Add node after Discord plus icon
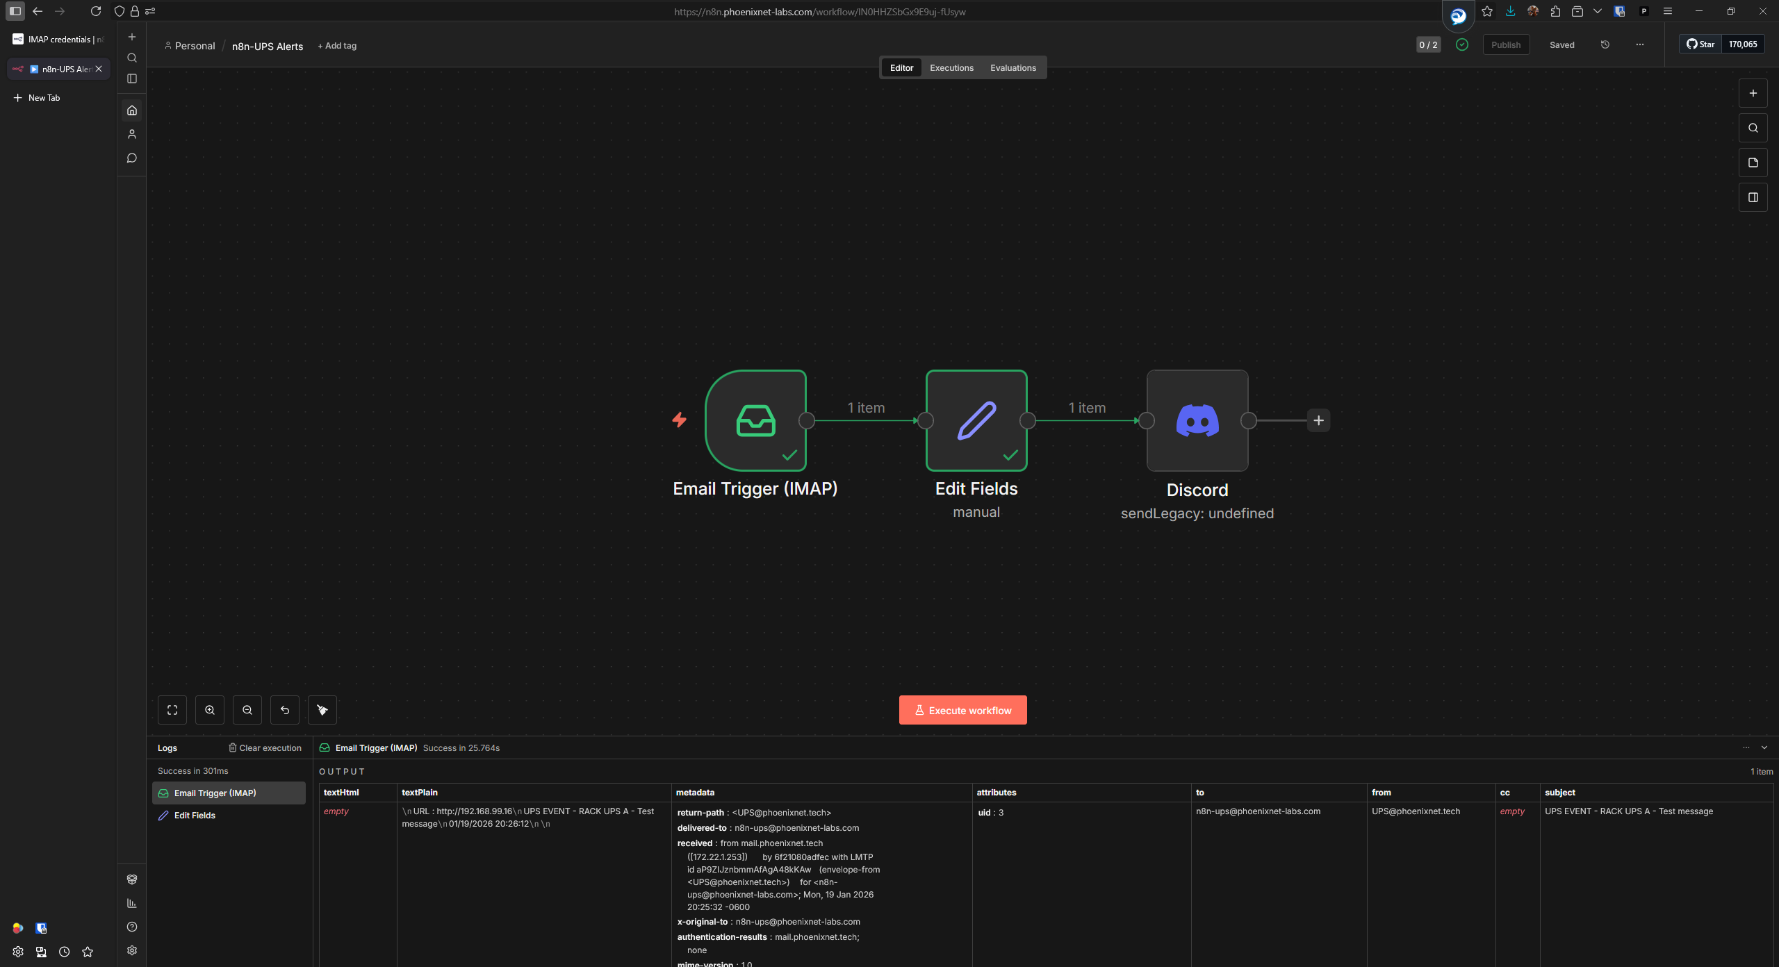 click(x=1318, y=420)
